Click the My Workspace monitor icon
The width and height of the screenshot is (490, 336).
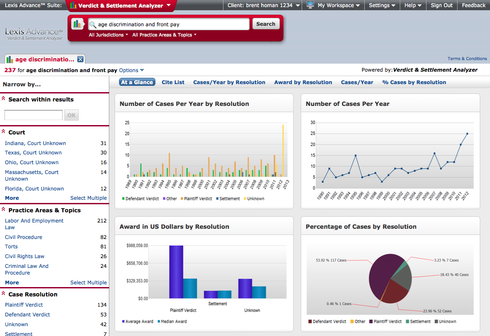pyautogui.click(x=310, y=5)
